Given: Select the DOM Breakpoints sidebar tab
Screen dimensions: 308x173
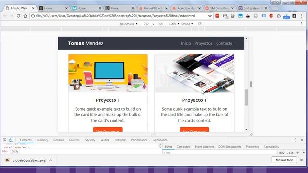Looking at the screenshot, I should coord(230,147).
